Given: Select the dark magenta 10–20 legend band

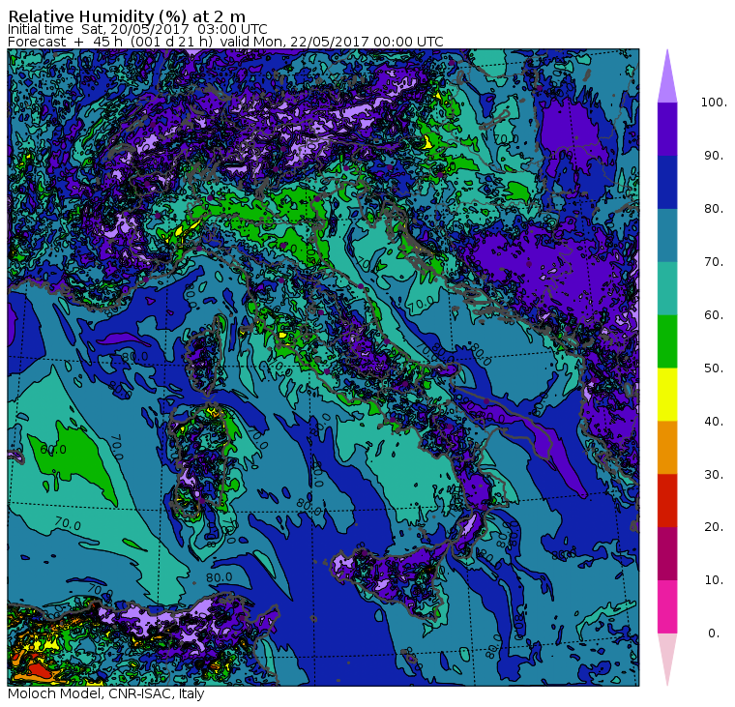Looking at the screenshot, I should 667,553.
